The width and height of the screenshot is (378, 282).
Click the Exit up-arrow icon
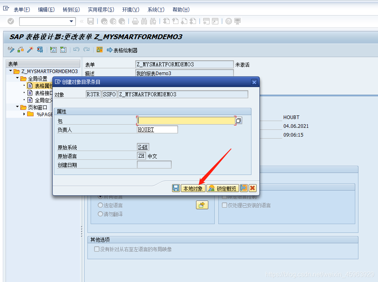tap(113, 21)
